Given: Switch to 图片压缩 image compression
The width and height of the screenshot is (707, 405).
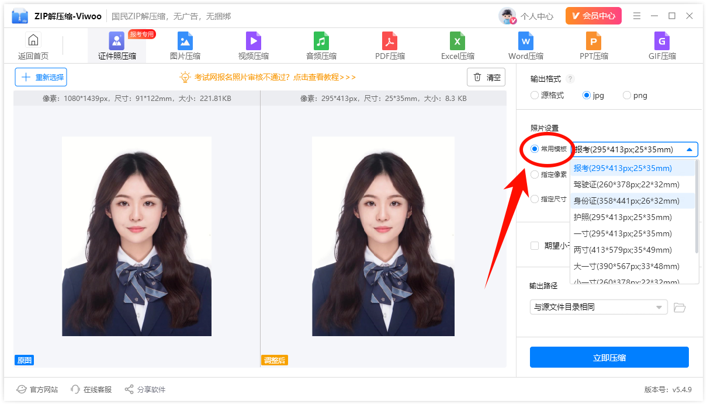Looking at the screenshot, I should click(185, 47).
